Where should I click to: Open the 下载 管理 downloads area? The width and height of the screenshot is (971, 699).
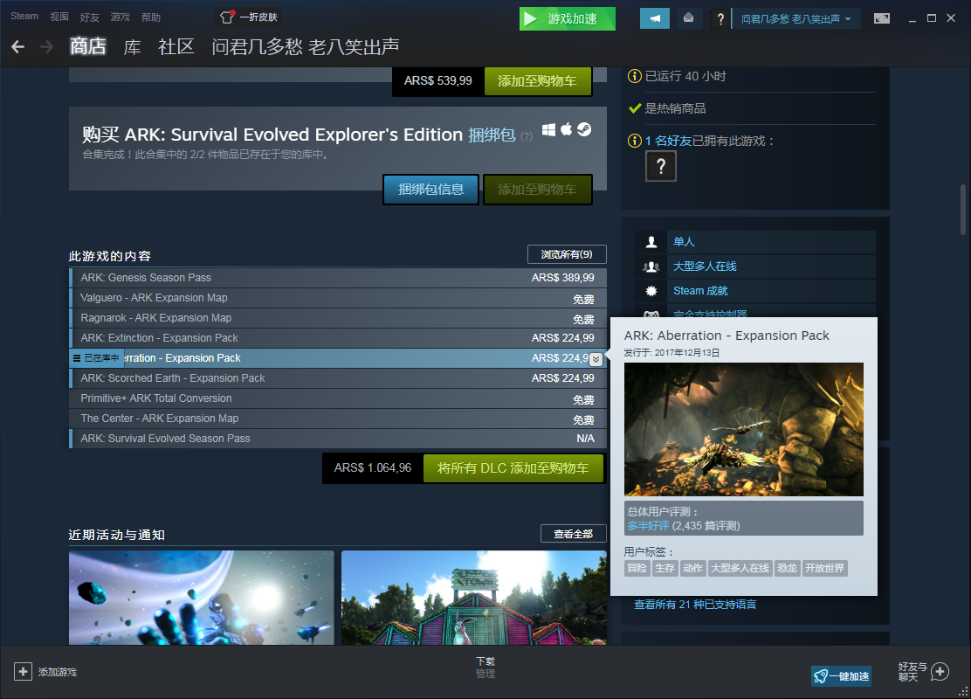tap(485, 668)
